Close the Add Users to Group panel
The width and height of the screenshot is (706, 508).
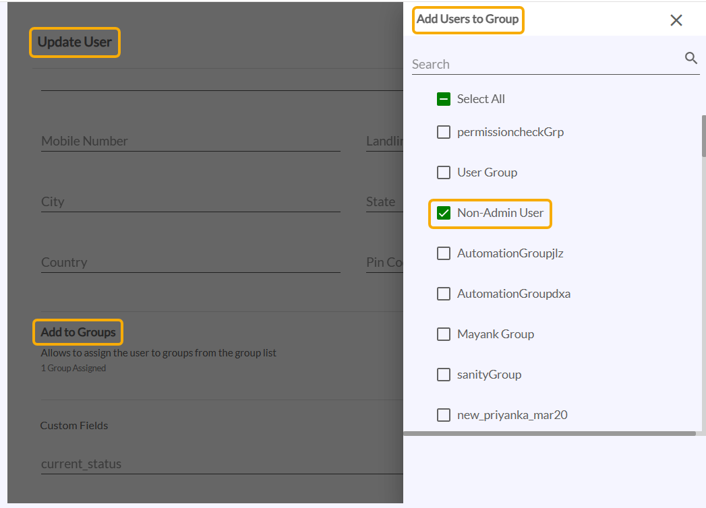point(676,20)
